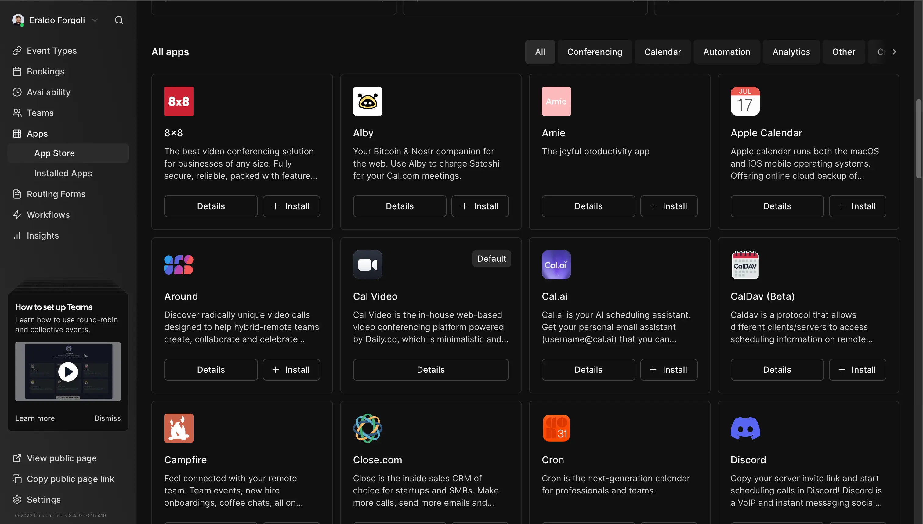Click the Amie productivity app icon
The image size is (923, 524).
point(557,101)
